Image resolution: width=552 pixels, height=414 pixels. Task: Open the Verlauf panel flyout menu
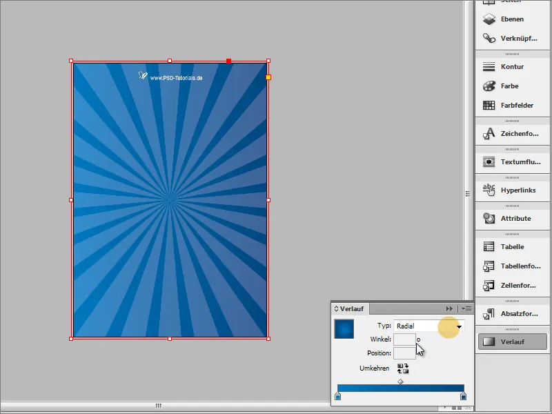coord(465,309)
